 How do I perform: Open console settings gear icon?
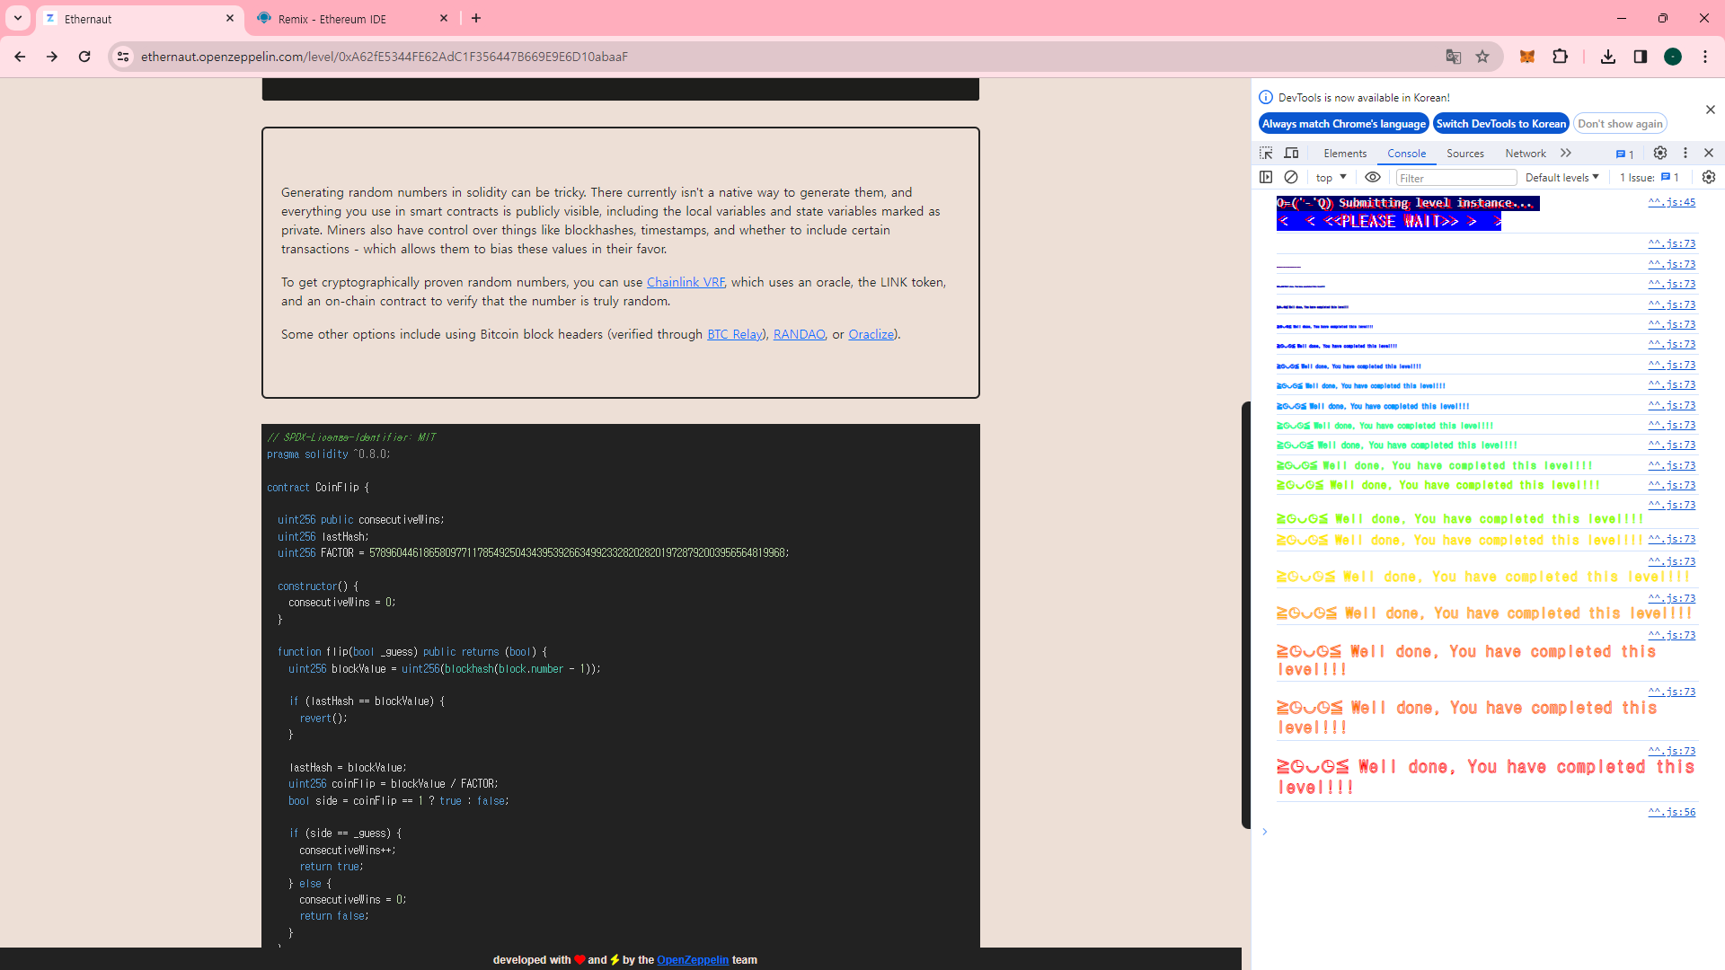pos(1709,177)
